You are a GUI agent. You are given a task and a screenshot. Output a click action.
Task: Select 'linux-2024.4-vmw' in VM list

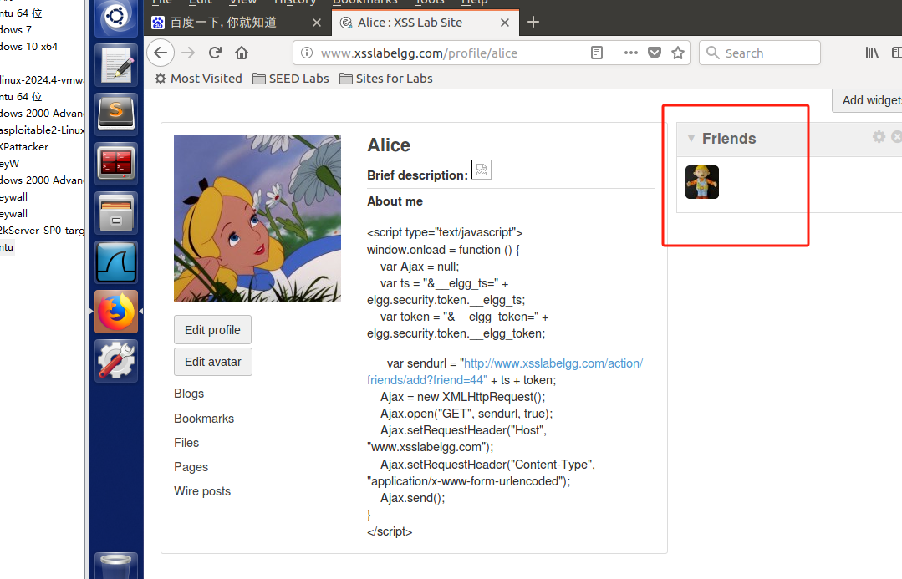[x=42, y=80]
